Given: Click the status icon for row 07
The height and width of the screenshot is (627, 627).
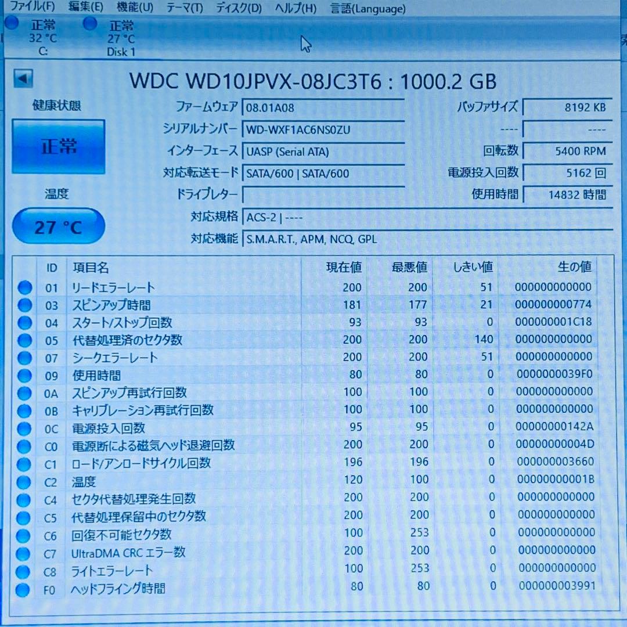Looking at the screenshot, I should tap(24, 358).
